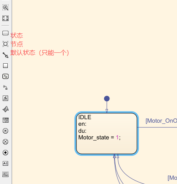Click the default transition source dot

pos(107,99)
